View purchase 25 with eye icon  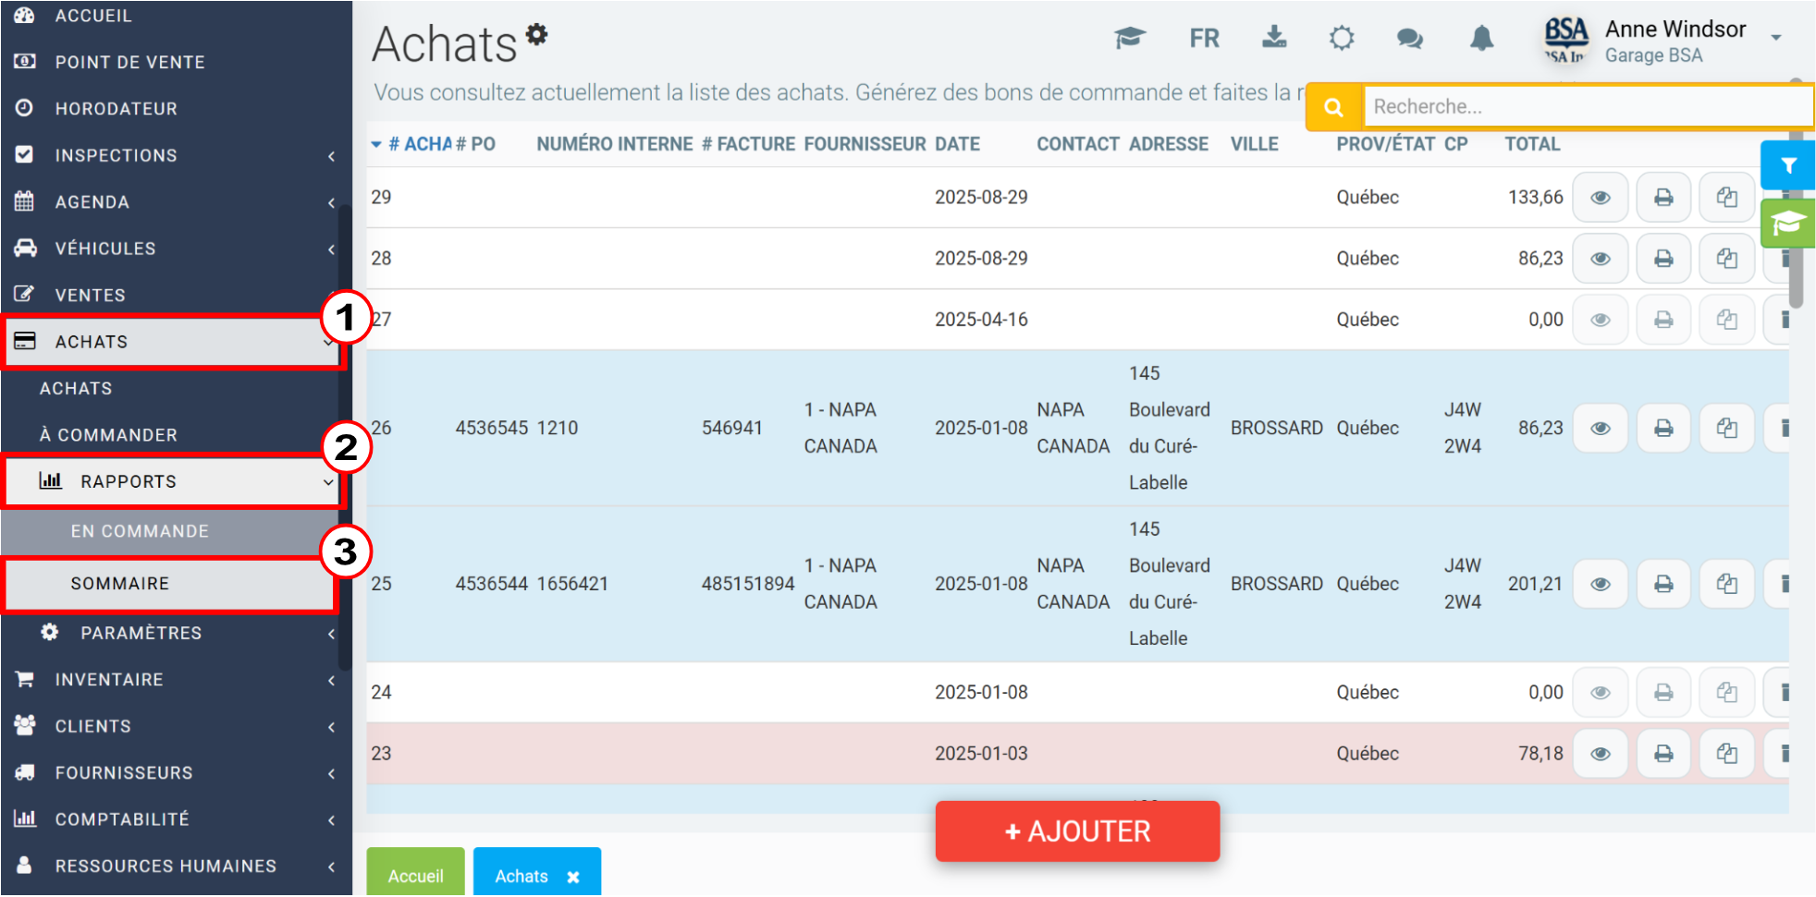click(1601, 585)
